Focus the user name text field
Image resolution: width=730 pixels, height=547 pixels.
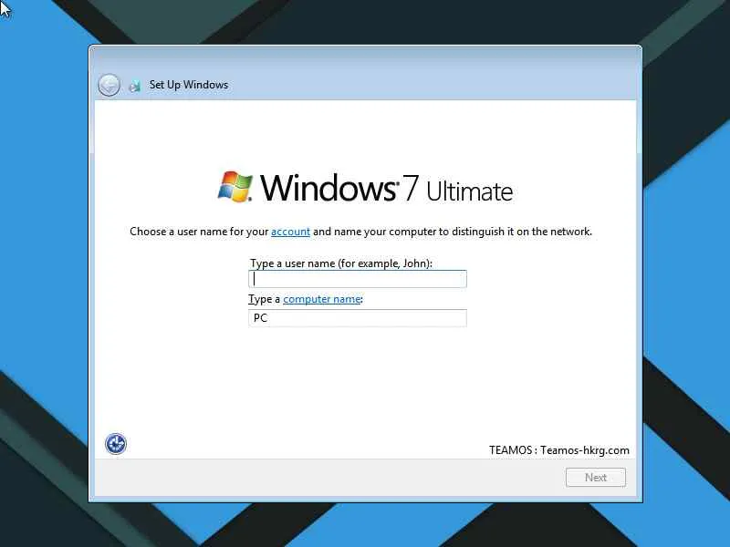[358, 279]
